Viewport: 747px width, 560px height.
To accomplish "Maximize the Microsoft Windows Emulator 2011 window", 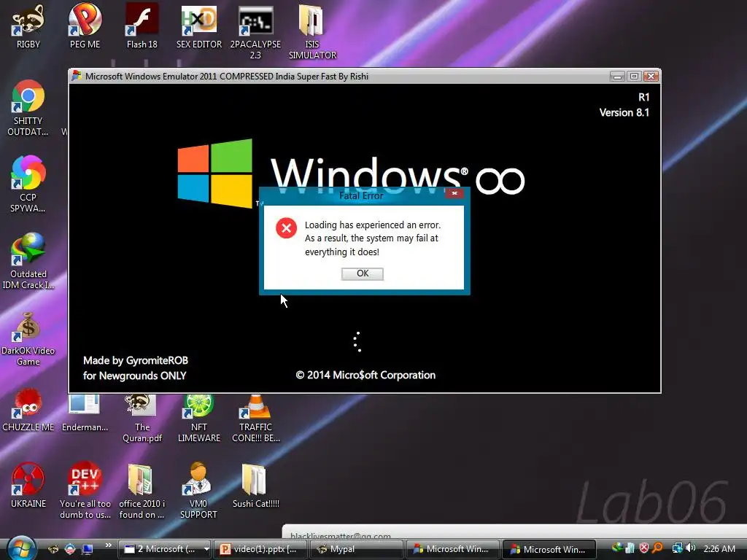I will 634,76.
